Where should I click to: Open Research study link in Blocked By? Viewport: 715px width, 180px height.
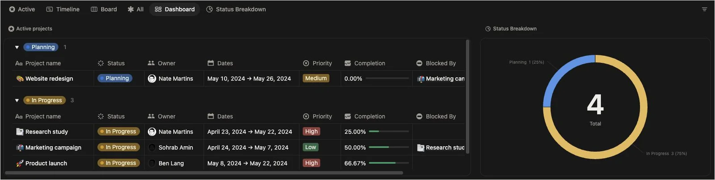click(441, 147)
